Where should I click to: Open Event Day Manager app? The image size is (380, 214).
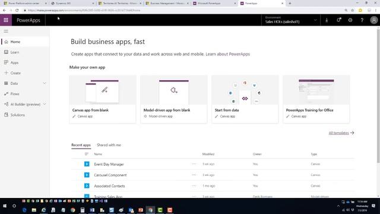[x=109, y=164]
